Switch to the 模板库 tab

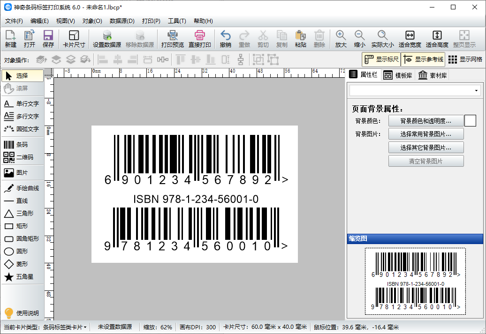(x=398, y=75)
